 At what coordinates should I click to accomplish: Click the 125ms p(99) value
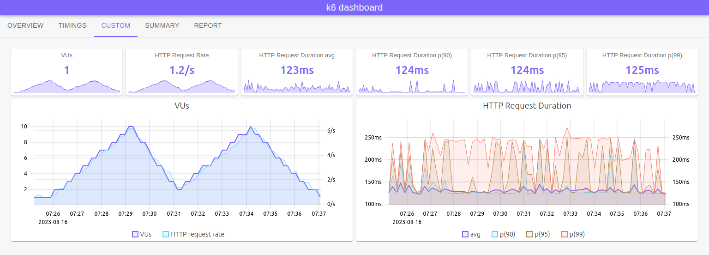[x=642, y=70]
